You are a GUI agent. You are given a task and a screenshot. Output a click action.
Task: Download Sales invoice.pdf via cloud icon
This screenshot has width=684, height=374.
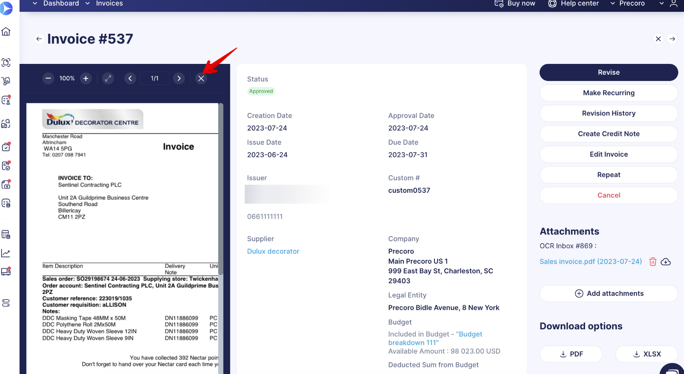666,262
